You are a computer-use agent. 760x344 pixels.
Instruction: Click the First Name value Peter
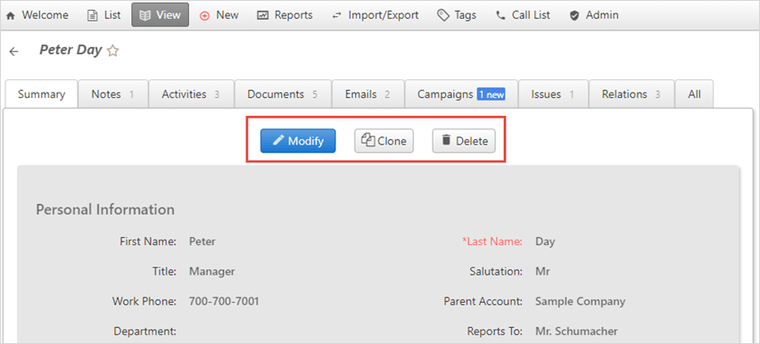click(x=202, y=242)
